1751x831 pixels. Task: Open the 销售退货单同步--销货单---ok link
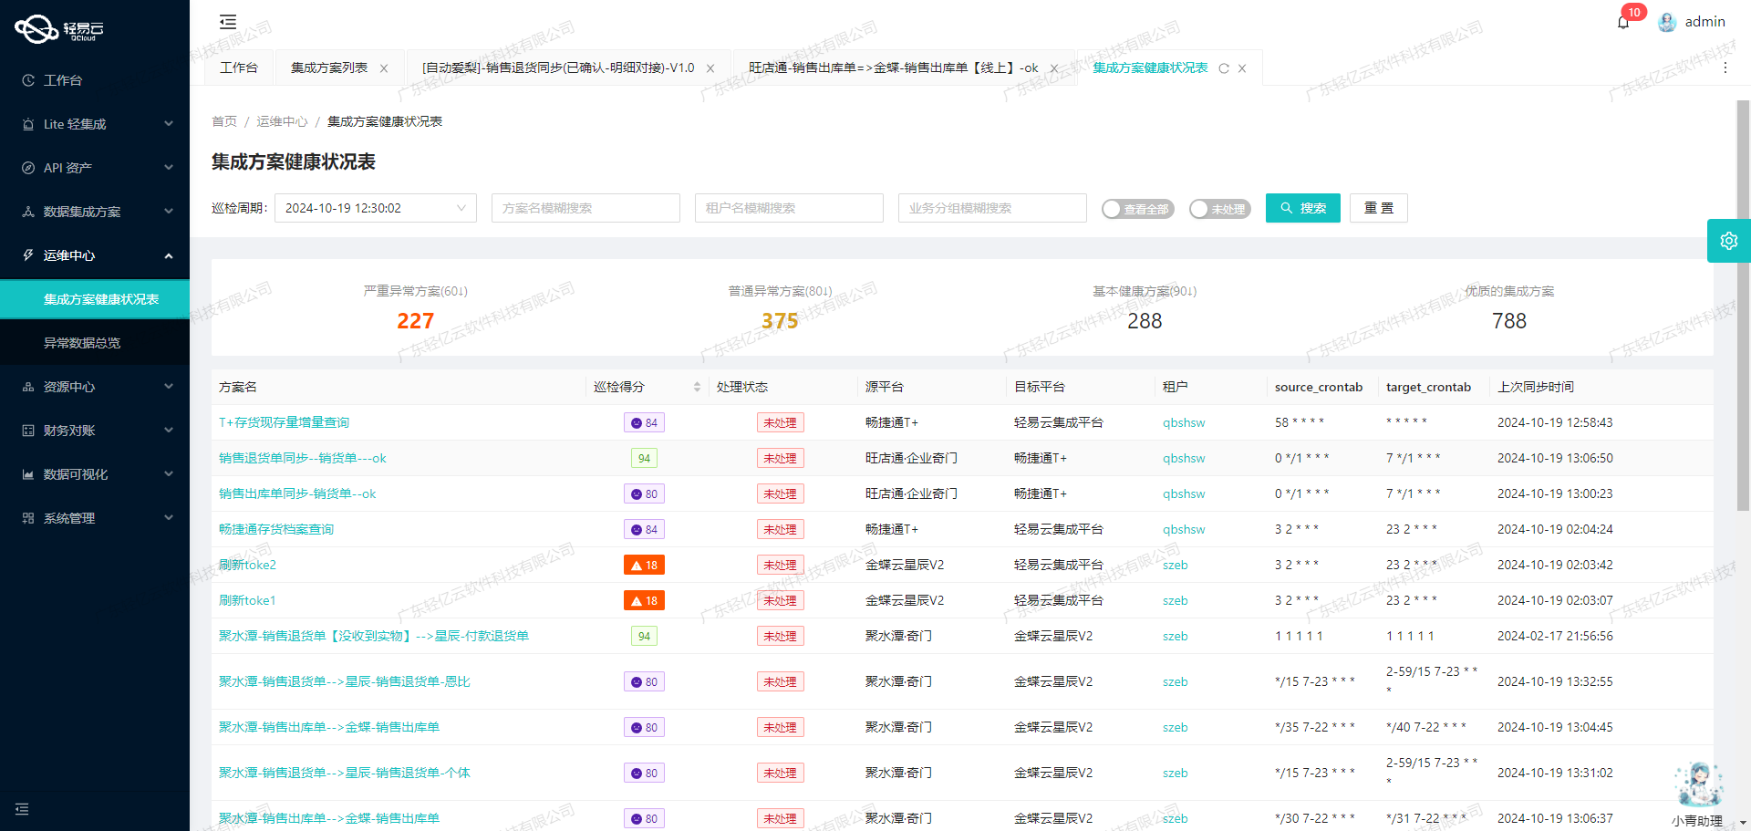click(x=303, y=458)
